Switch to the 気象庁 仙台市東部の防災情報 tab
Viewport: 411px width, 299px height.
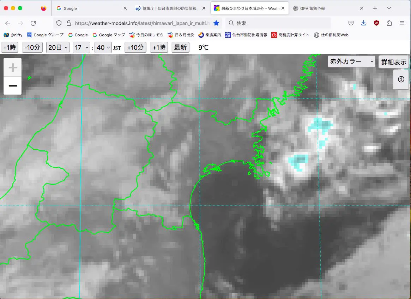tap(170, 8)
